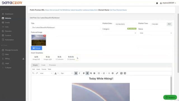Screen dimensions: 179x101
Task: Insert or edit a link
Action: point(117,73)
